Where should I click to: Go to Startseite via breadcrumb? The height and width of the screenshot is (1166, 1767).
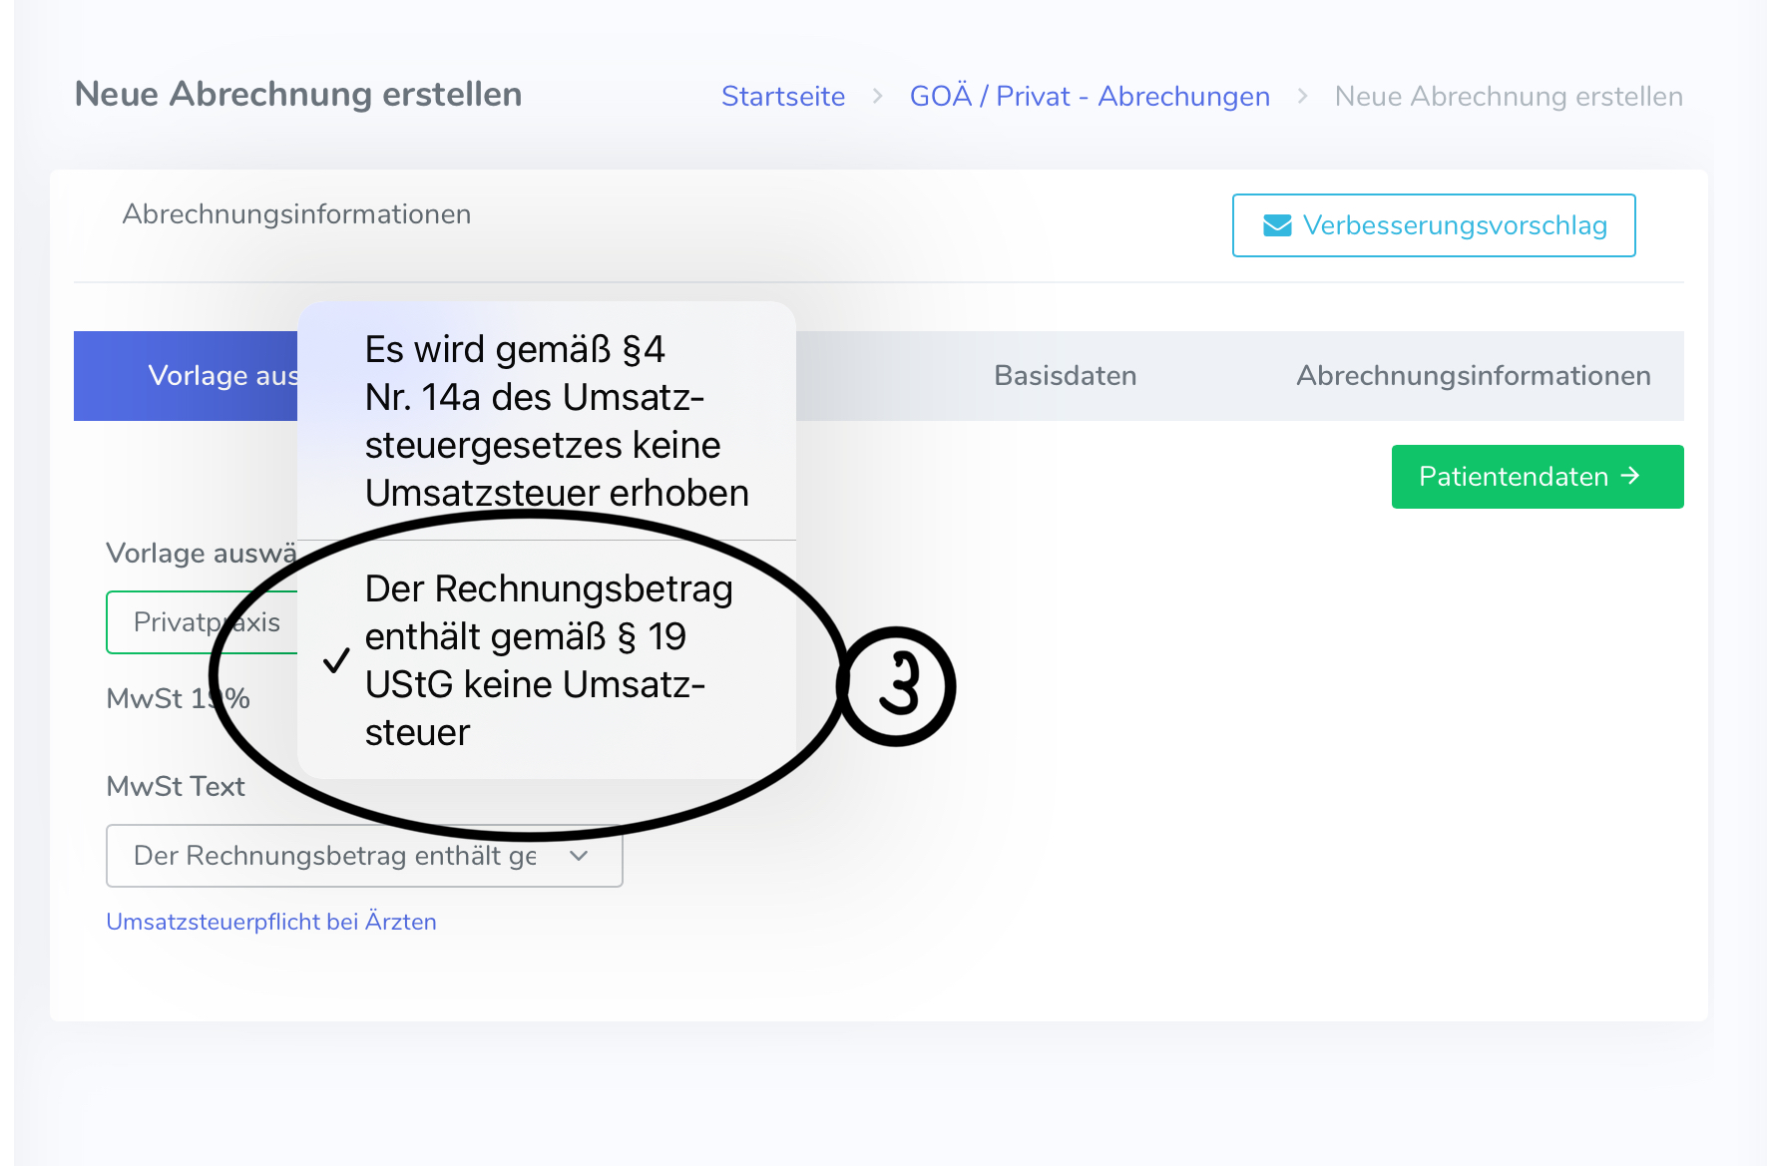(x=782, y=97)
